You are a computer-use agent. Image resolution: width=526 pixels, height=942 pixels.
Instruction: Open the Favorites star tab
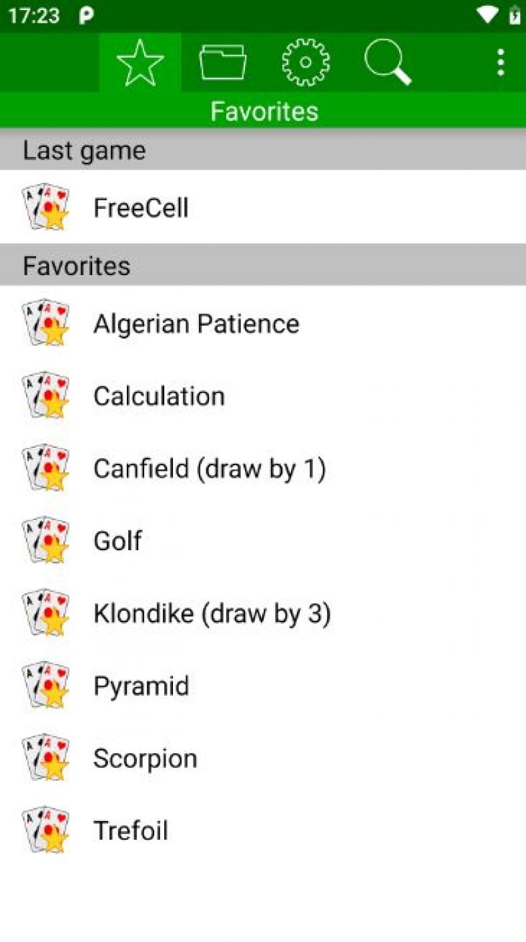tap(140, 63)
